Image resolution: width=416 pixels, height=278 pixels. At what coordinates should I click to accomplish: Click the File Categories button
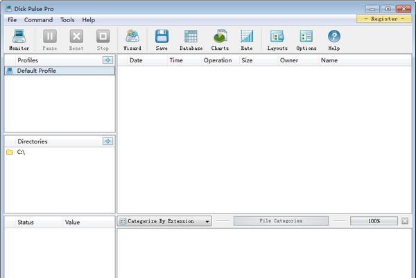pos(281,220)
